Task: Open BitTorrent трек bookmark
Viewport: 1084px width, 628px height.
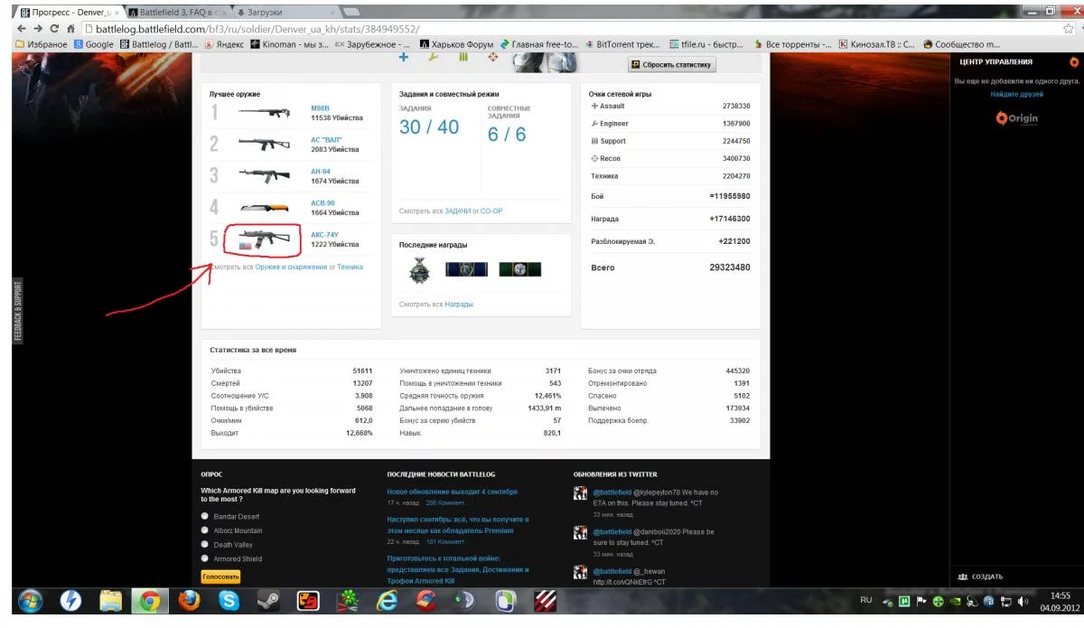Action: 624,44
